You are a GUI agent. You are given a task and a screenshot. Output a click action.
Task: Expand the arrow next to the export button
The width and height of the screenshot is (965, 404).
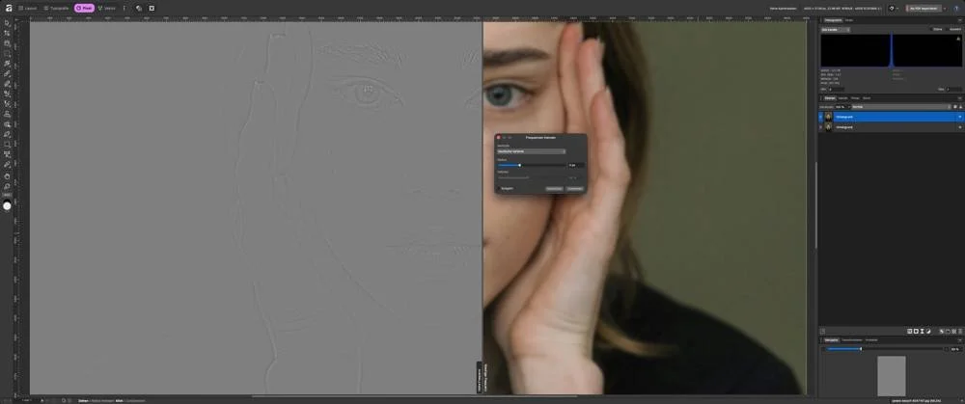(x=946, y=9)
